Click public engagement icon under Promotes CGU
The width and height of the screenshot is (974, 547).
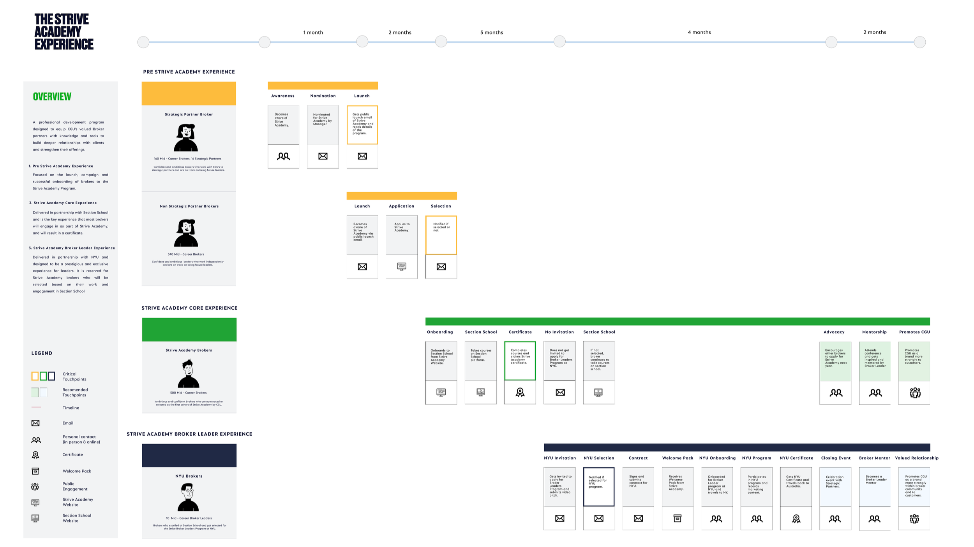pos(915,393)
